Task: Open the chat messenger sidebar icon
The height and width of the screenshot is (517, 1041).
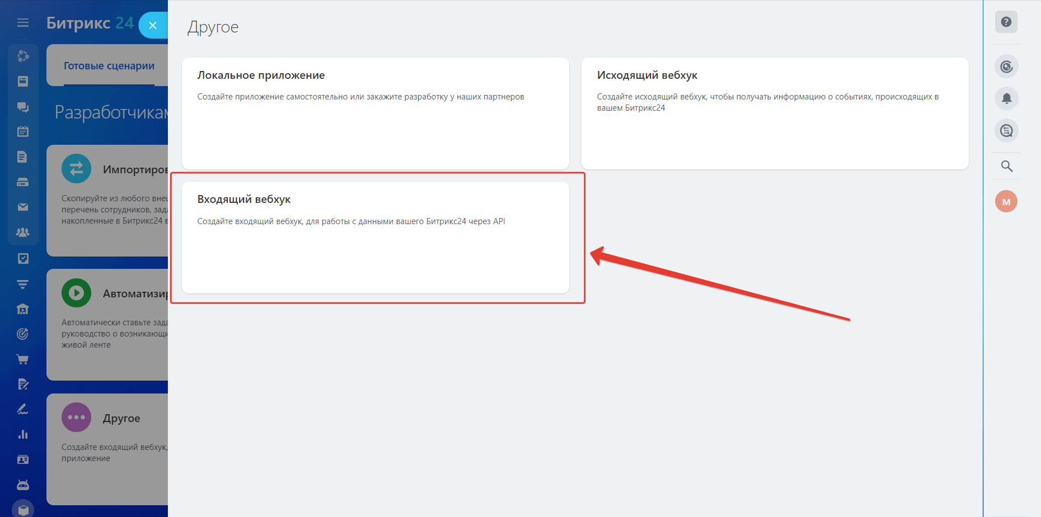Action: pos(23,107)
